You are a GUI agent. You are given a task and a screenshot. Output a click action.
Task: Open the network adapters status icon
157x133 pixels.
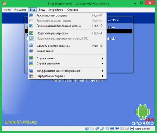click(x=97, y=129)
